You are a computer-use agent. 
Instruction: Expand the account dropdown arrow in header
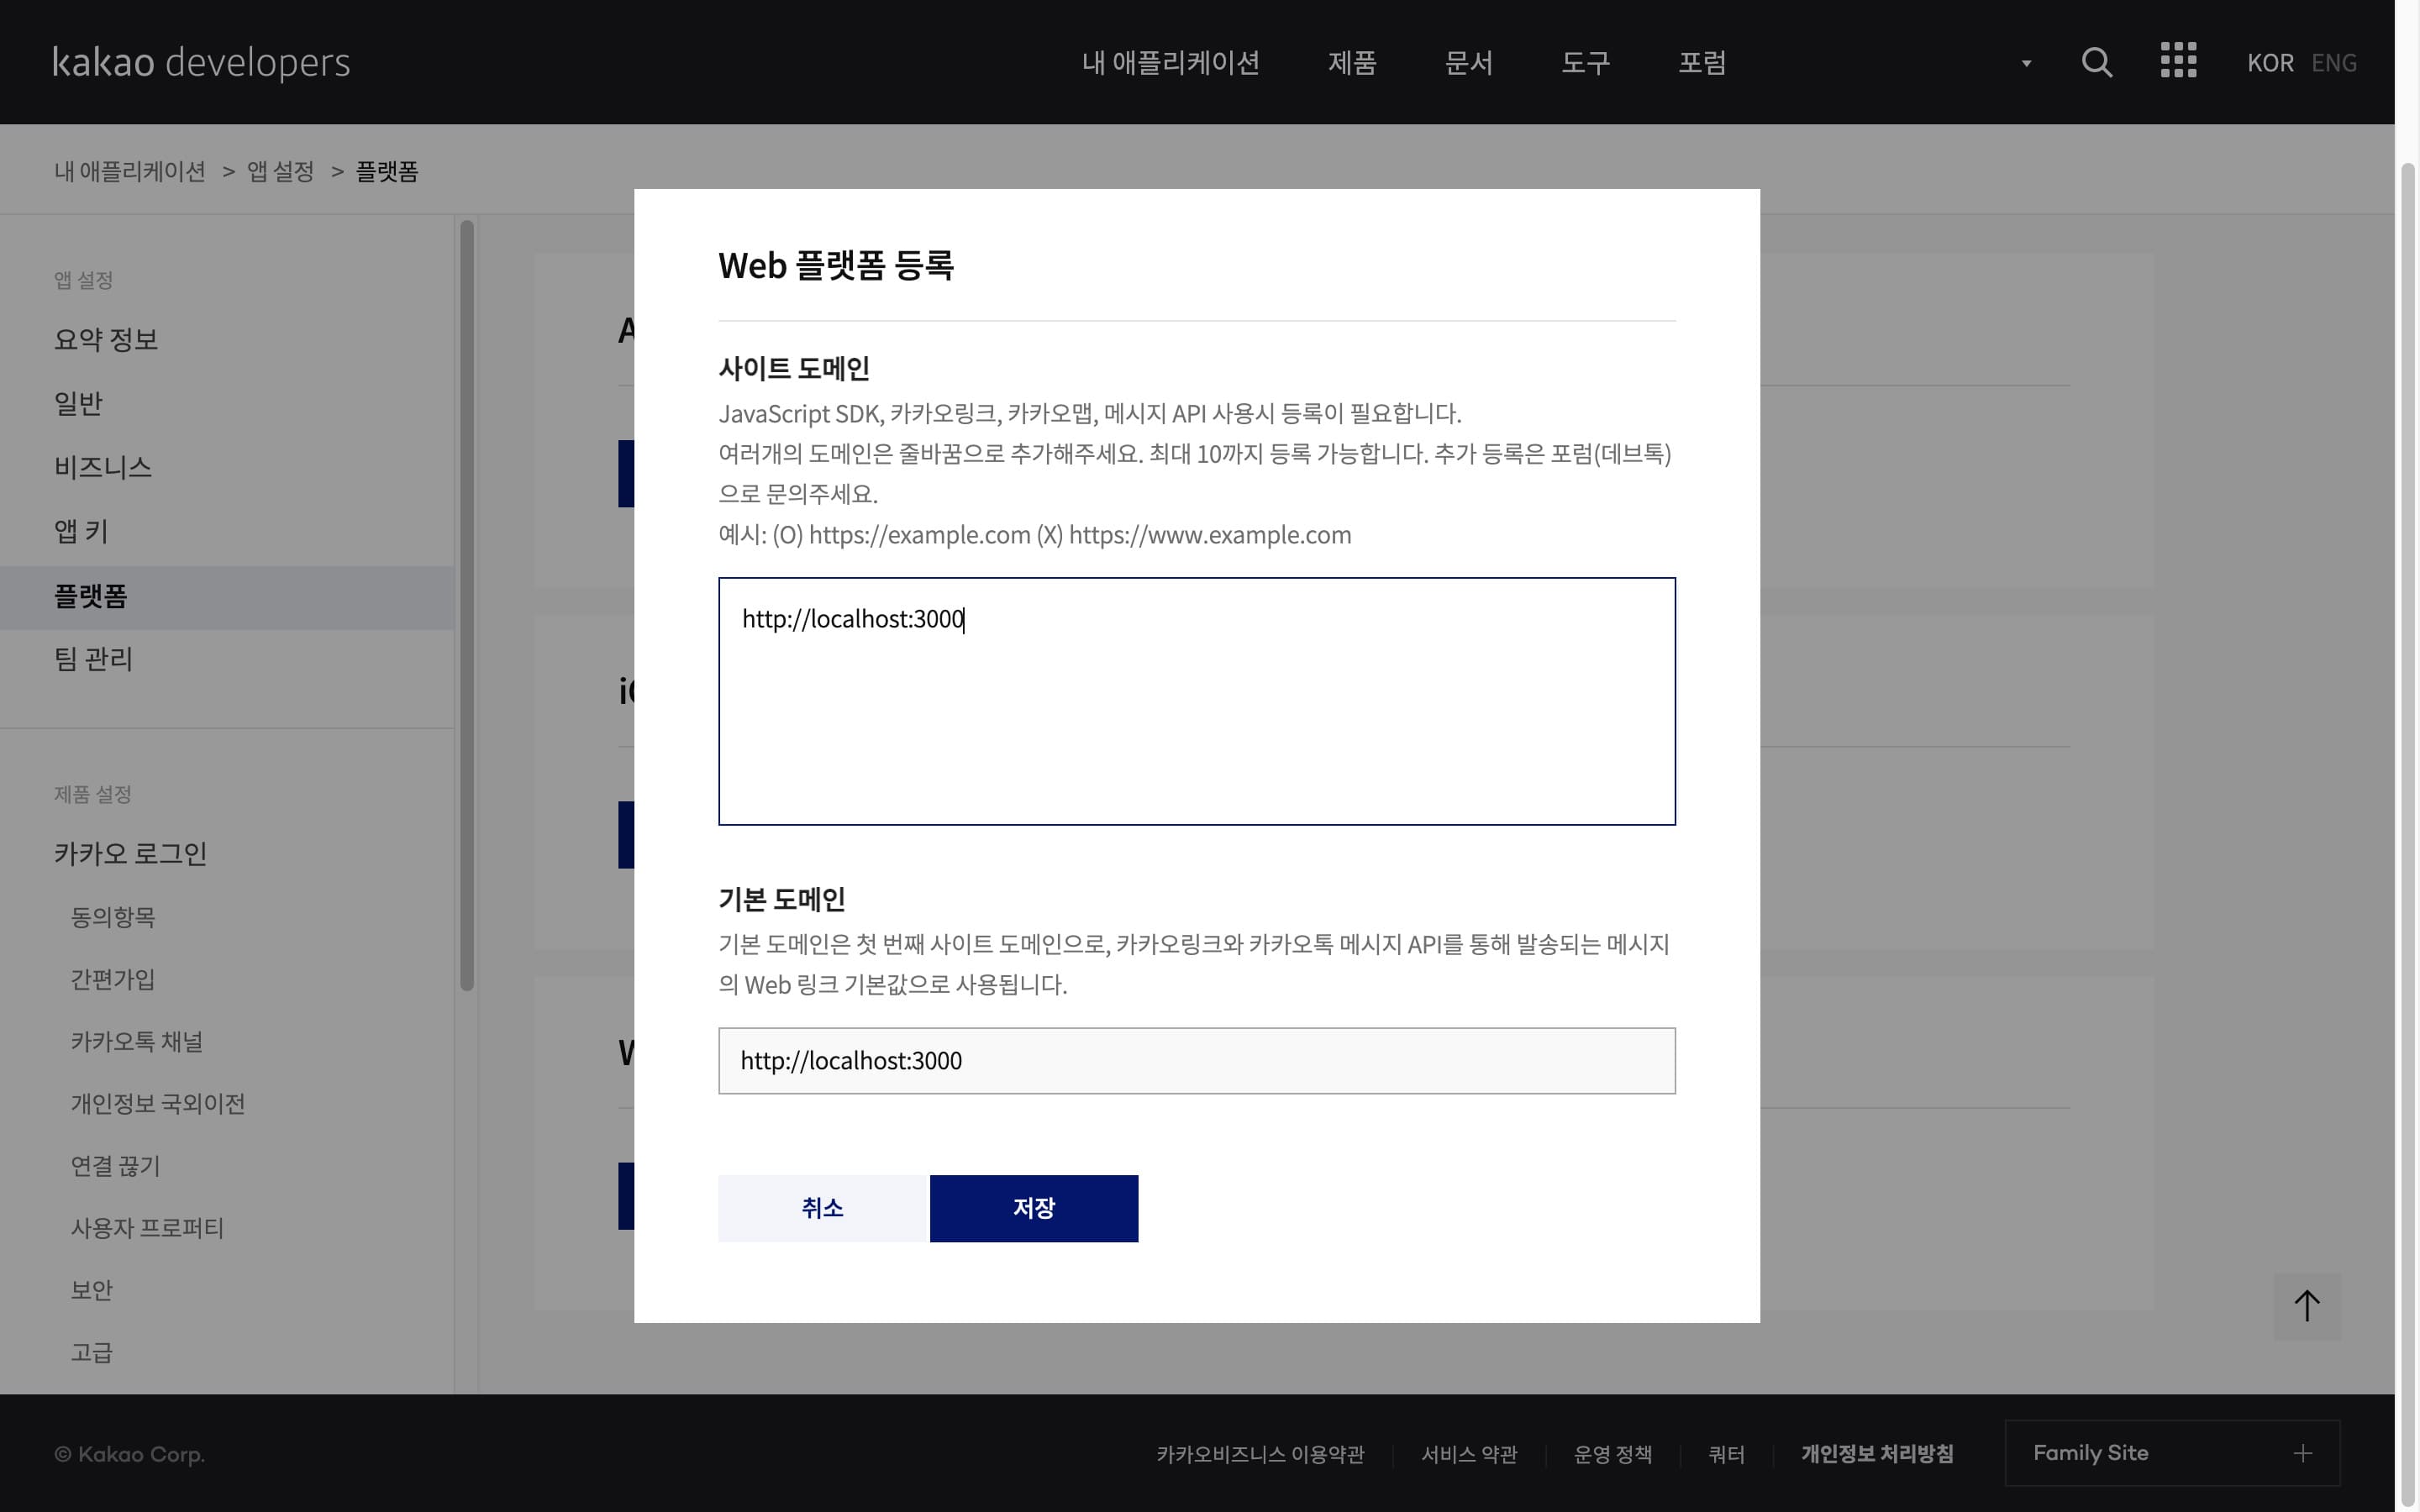pyautogui.click(x=2026, y=63)
